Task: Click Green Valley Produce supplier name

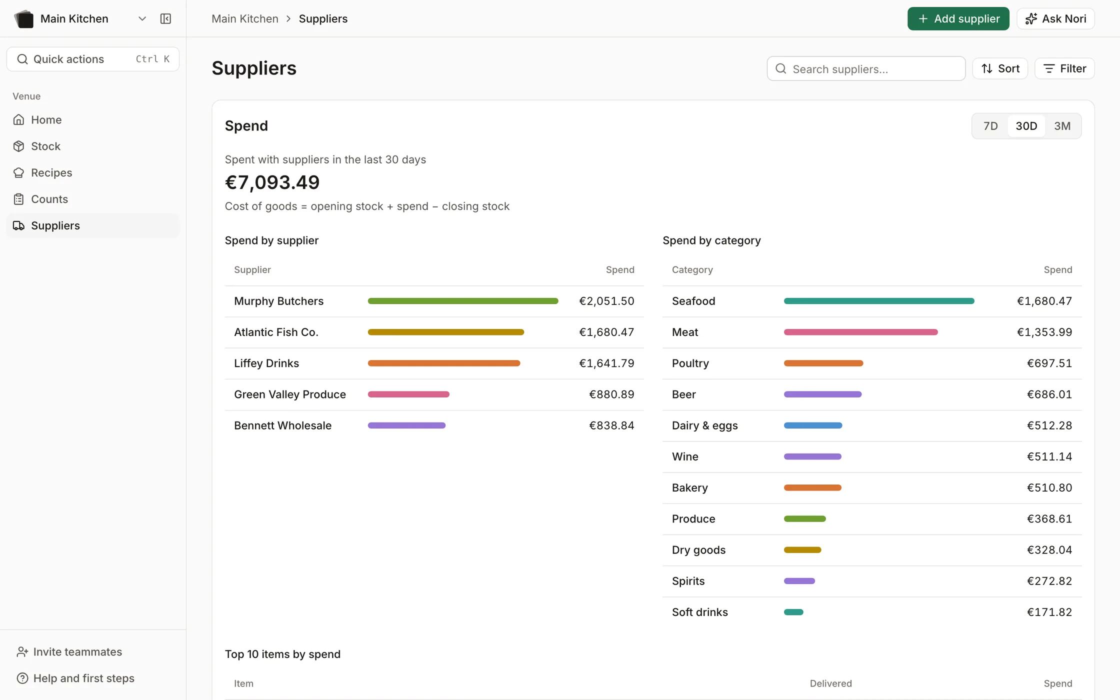Action: click(290, 394)
